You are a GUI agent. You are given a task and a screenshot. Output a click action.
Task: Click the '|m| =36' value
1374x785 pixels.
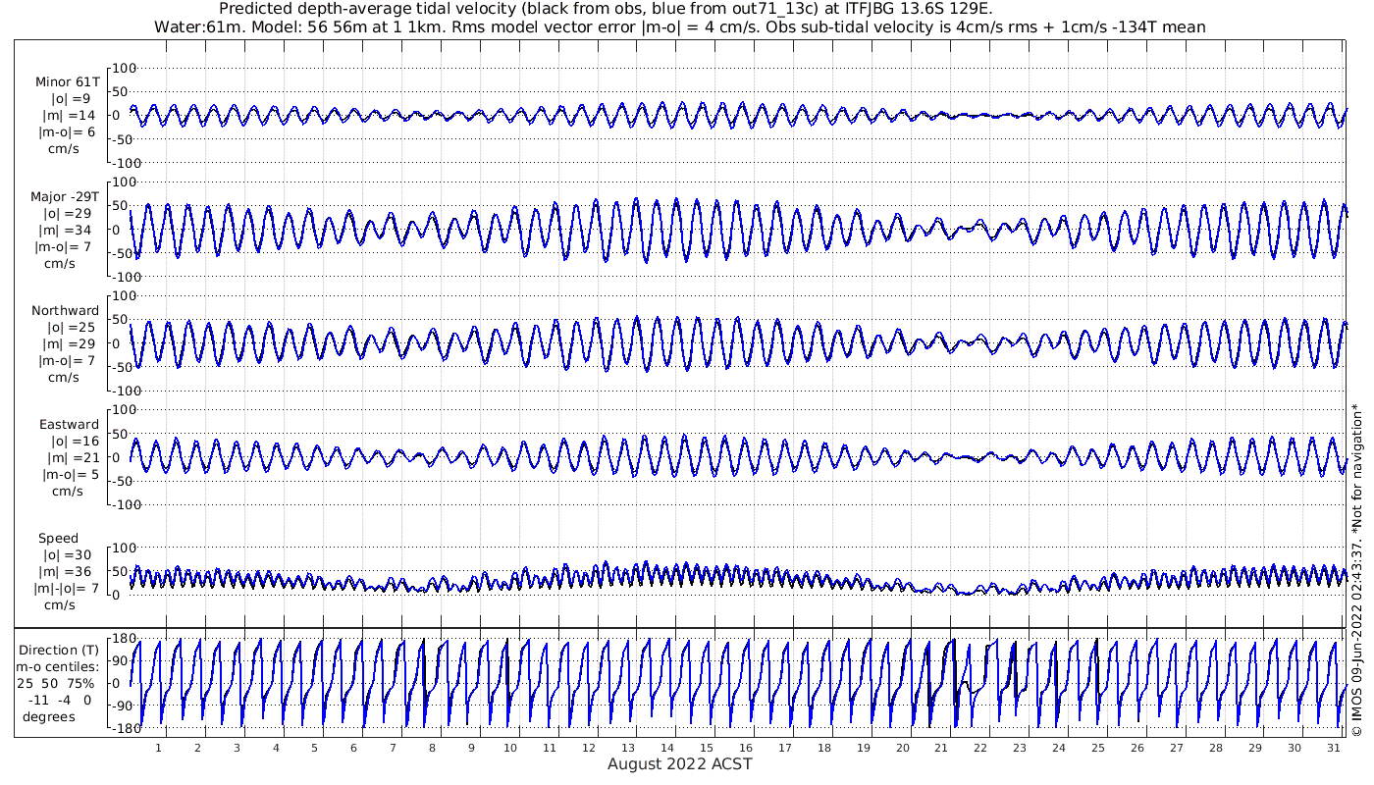tap(68, 572)
